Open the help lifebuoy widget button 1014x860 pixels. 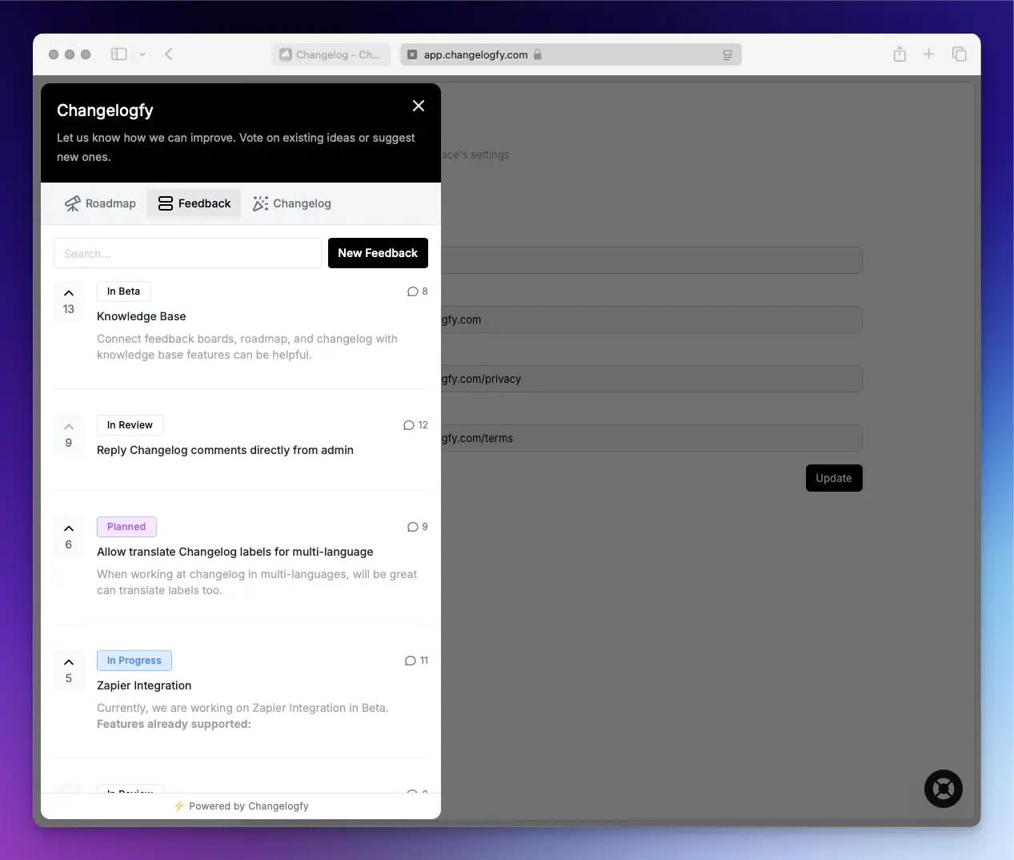(x=944, y=789)
